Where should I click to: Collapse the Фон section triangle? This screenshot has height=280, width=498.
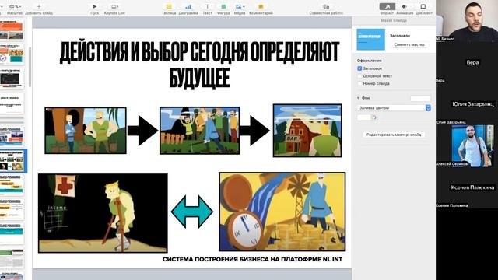(359, 98)
